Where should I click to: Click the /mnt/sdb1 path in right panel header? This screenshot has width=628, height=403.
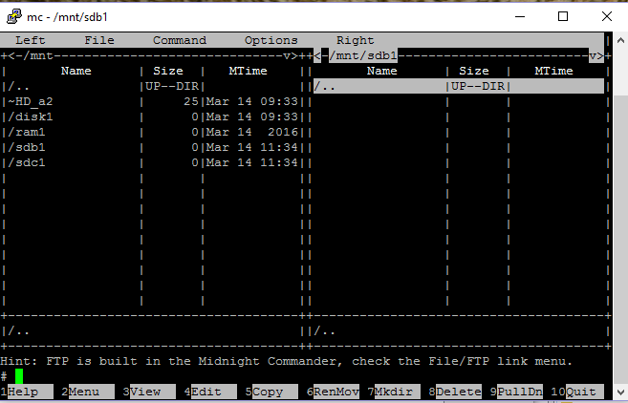(363, 55)
